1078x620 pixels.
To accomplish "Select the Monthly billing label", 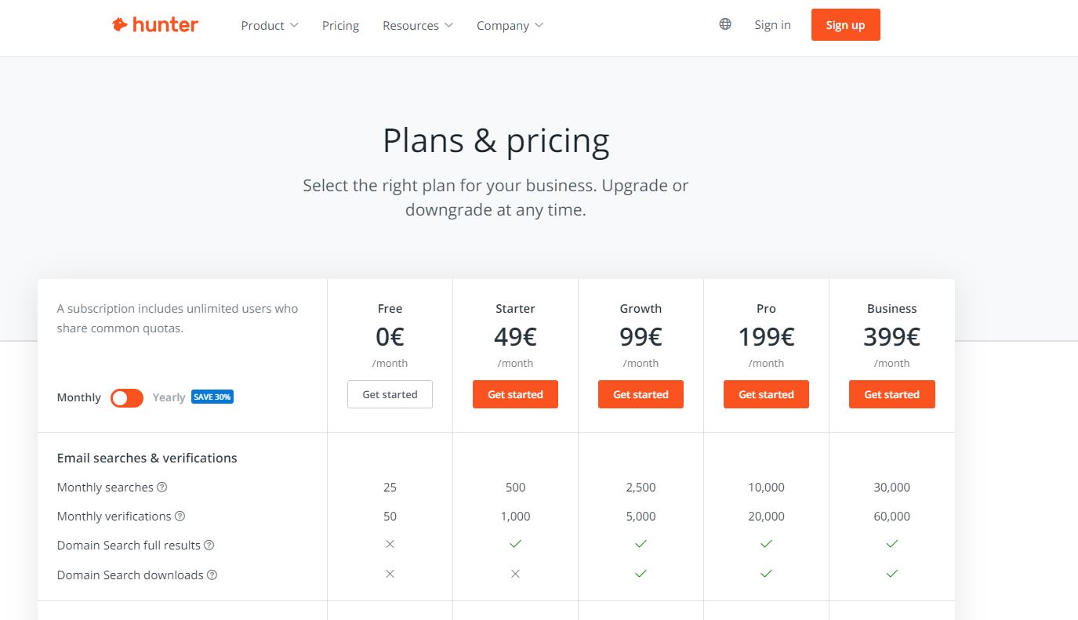I will 78,397.
